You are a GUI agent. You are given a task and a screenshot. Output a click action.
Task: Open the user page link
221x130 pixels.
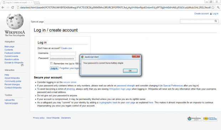click(130, 103)
